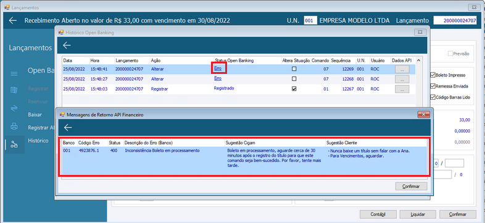Click Dados API column header
The image size is (485, 223).
(x=402, y=60)
